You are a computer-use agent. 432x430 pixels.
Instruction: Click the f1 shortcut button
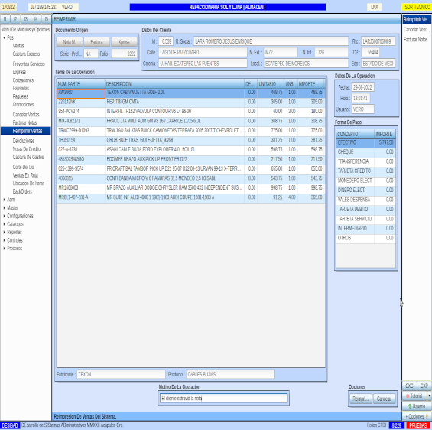coord(5,18)
